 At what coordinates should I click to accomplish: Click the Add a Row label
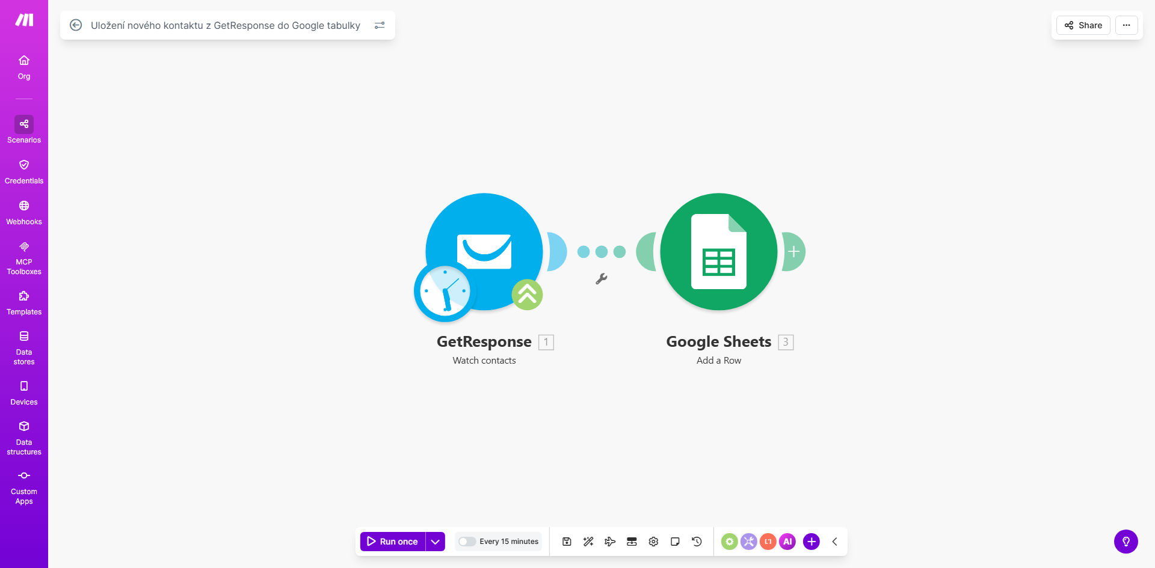pos(719,361)
